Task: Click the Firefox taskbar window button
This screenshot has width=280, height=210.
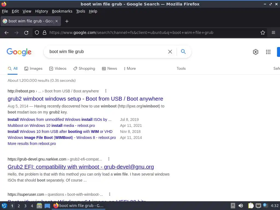Action: tap(78, 206)
